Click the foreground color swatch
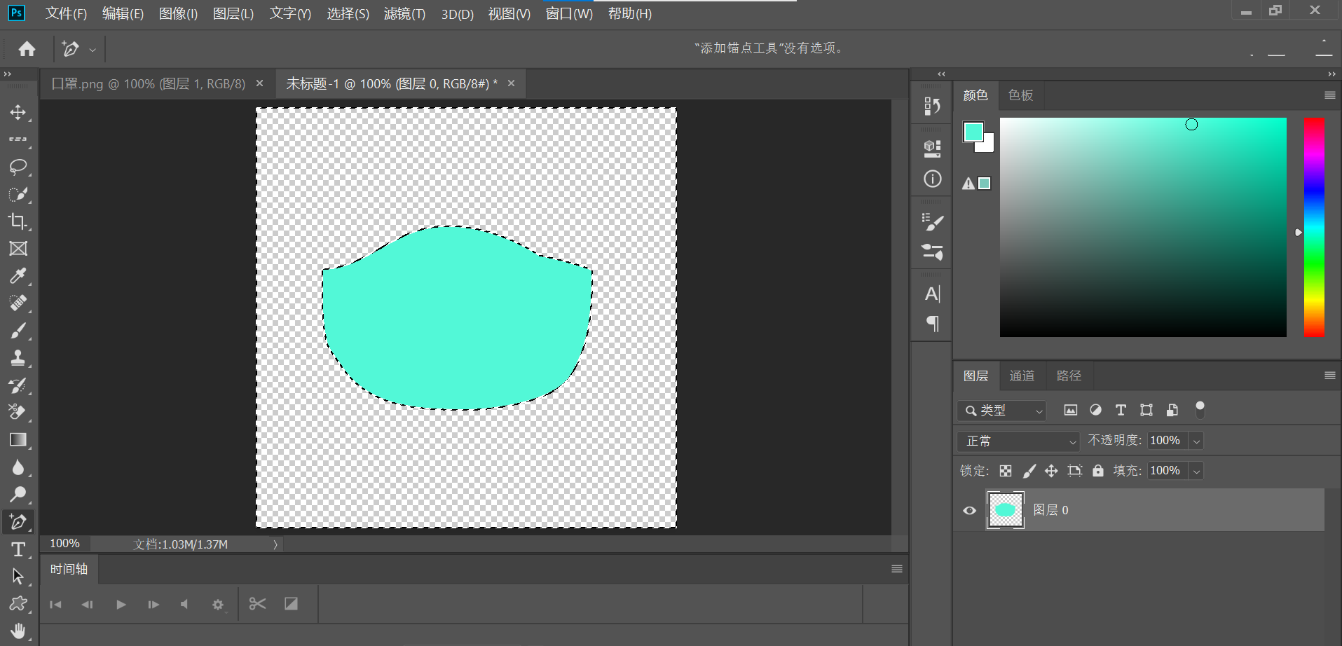The width and height of the screenshot is (1342, 646). (973, 131)
